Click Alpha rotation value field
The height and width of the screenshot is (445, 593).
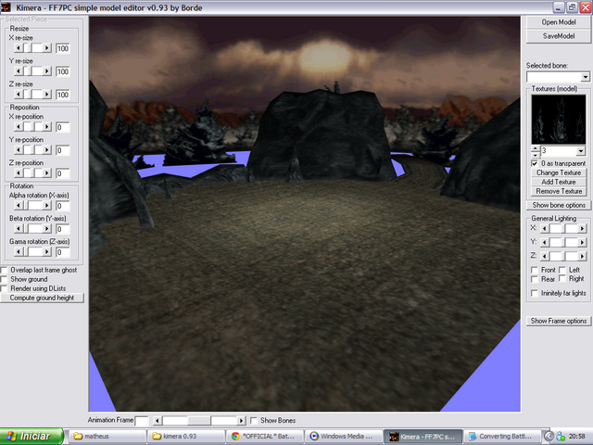pos(63,206)
